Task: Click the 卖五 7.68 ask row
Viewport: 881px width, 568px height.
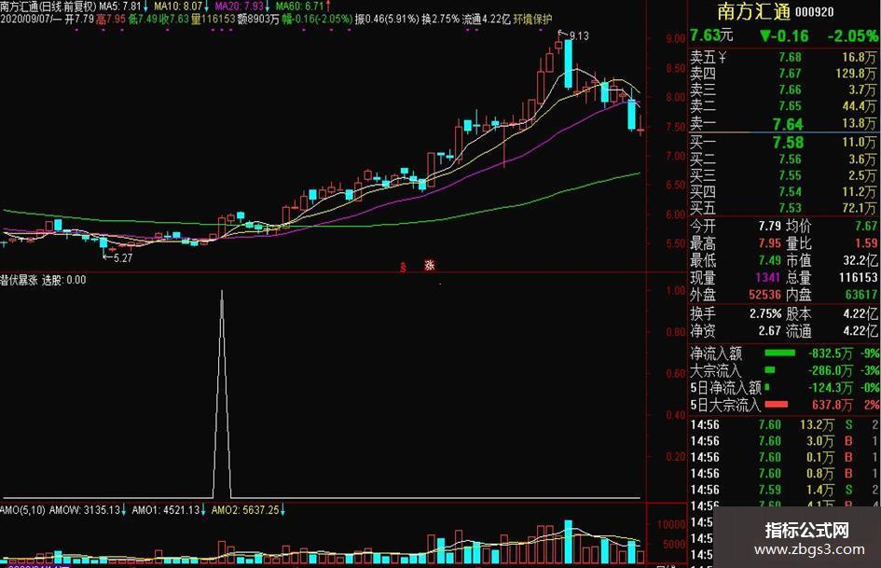Action: (x=783, y=58)
